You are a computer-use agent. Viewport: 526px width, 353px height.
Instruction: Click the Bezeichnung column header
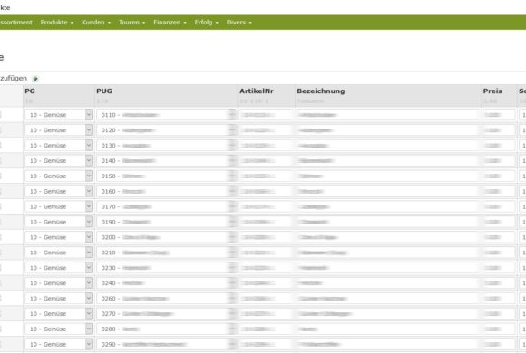pyautogui.click(x=321, y=91)
